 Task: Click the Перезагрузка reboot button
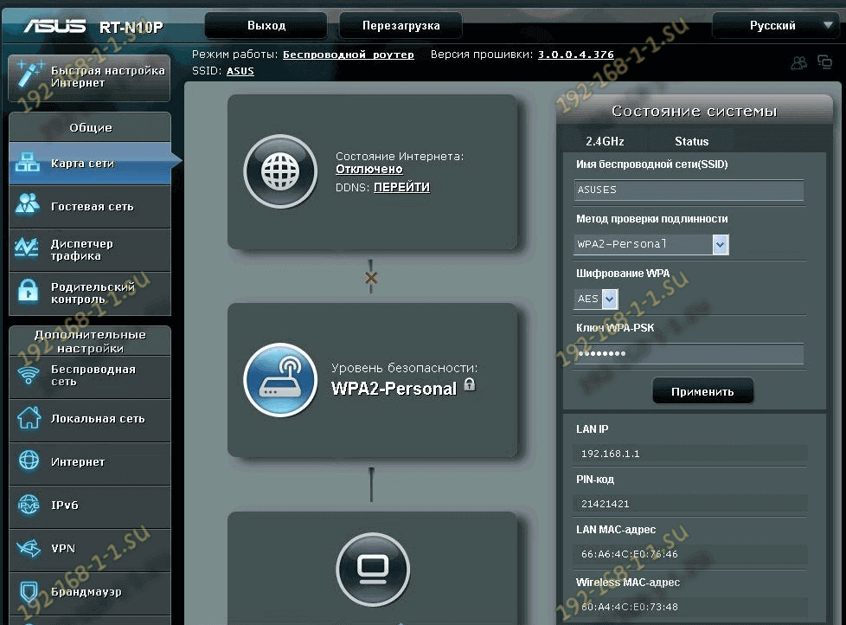pos(401,26)
